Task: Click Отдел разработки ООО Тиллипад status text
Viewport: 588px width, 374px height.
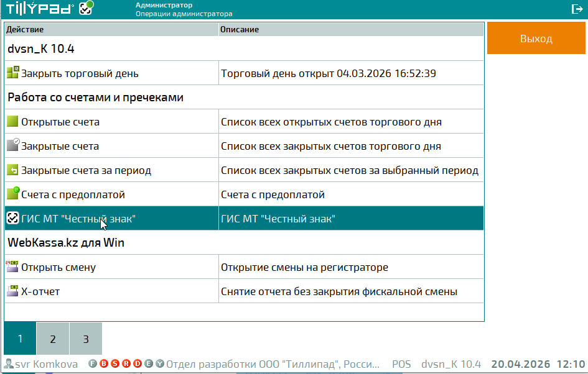Action: pyautogui.click(x=273, y=364)
